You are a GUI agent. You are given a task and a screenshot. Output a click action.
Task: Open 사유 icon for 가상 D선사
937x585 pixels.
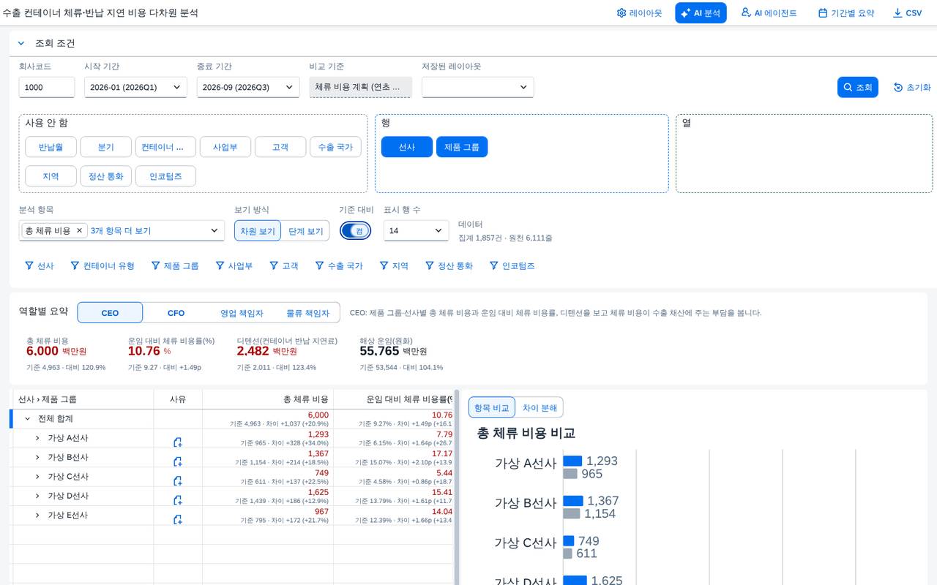click(177, 500)
